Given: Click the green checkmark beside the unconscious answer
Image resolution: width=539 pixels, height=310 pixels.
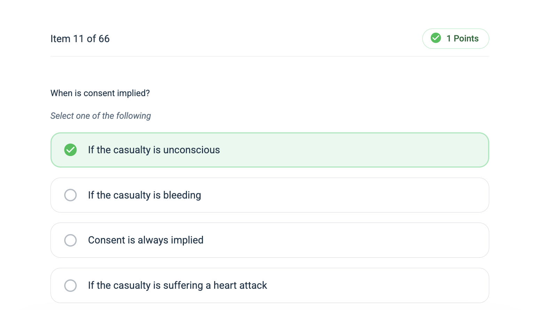Looking at the screenshot, I should (x=70, y=150).
